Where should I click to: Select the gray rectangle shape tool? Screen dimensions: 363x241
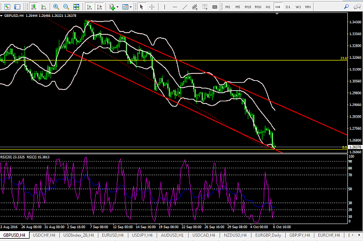[215, 7]
